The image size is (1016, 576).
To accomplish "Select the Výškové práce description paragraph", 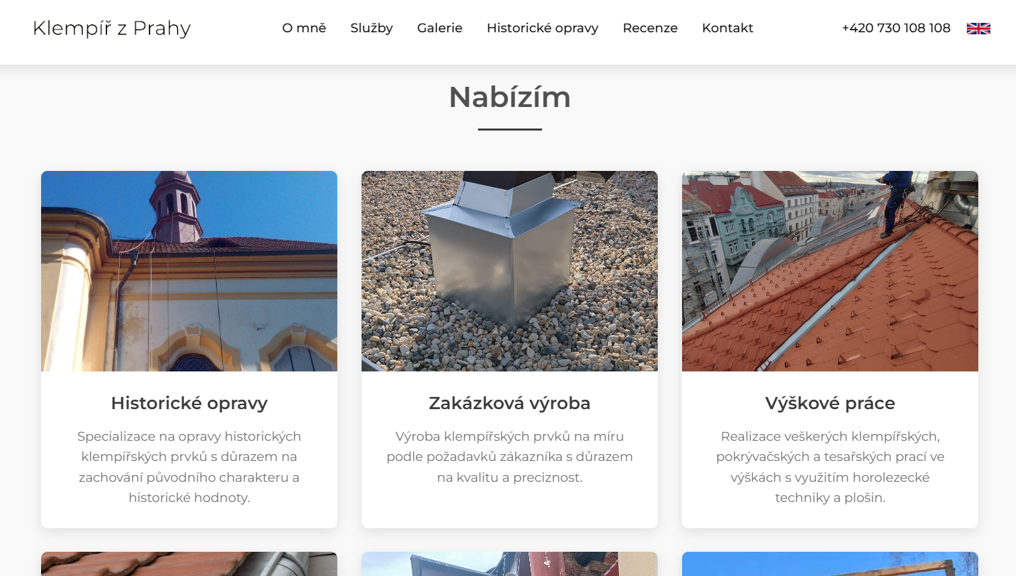I will 830,467.
